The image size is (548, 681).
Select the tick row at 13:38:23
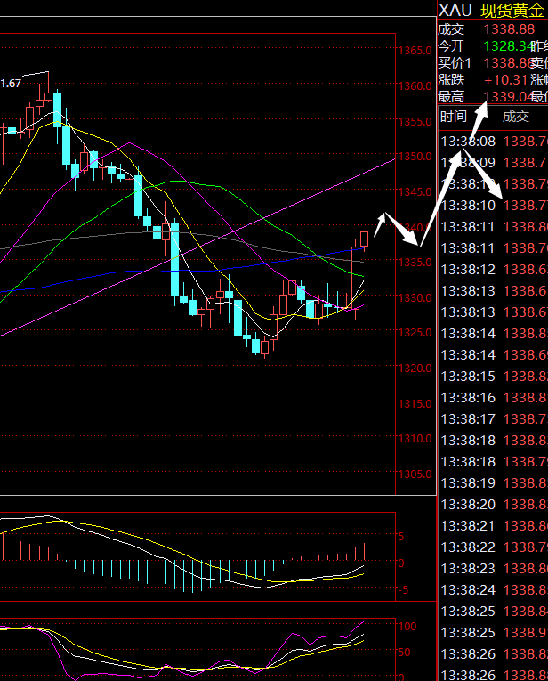(495, 568)
